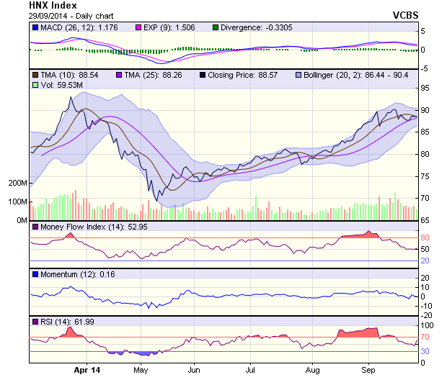Screen dimensions: 447x385
Task: Click the VCBS label at top right
Action: click(x=406, y=14)
